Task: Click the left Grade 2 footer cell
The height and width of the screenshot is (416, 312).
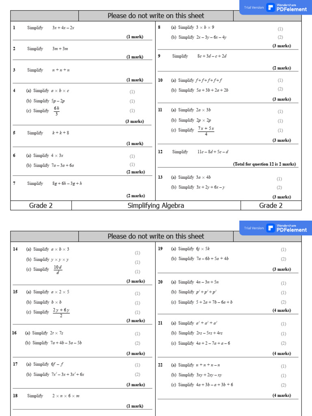Action: (x=41, y=206)
